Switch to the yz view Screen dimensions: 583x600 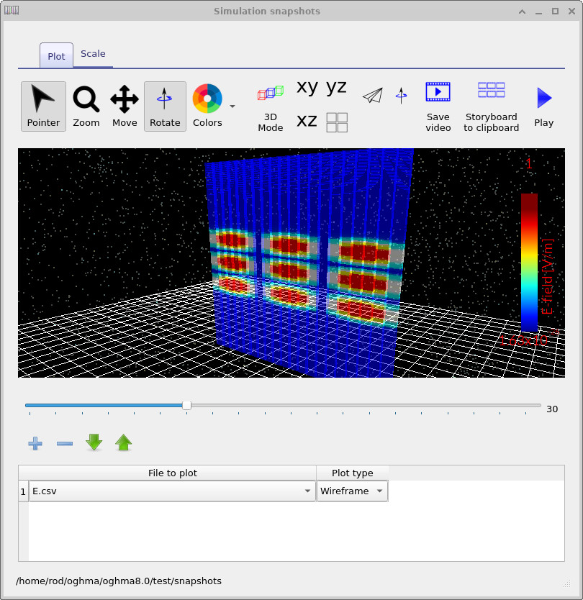tap(335, 88)
